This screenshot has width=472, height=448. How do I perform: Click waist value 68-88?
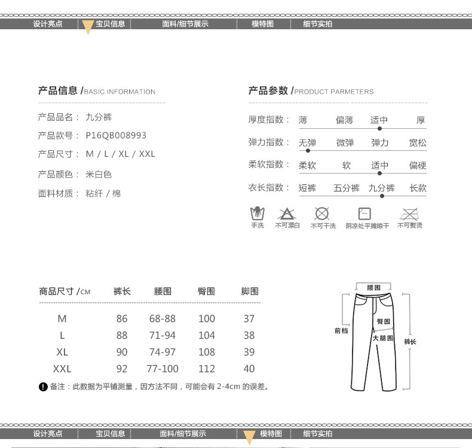163,319
